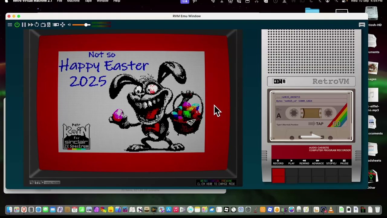Screen dimensions: 387x218
Task: Mute sound via the volume speaker icon
Action: [x=69, y=25]
